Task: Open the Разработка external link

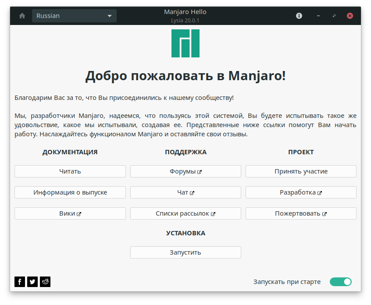Action: coord(301,192)
